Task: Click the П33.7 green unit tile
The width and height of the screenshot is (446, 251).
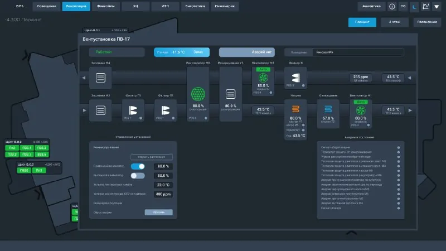Action: 27,155
